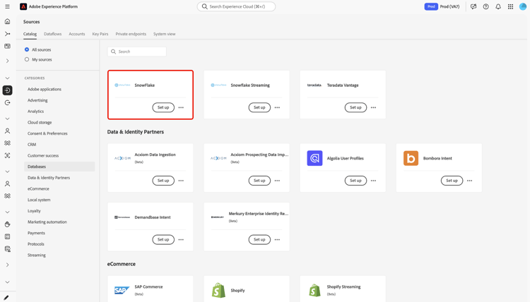Click the sources catalog Search box
Screen dimensions: 530x302
[137, 52]
